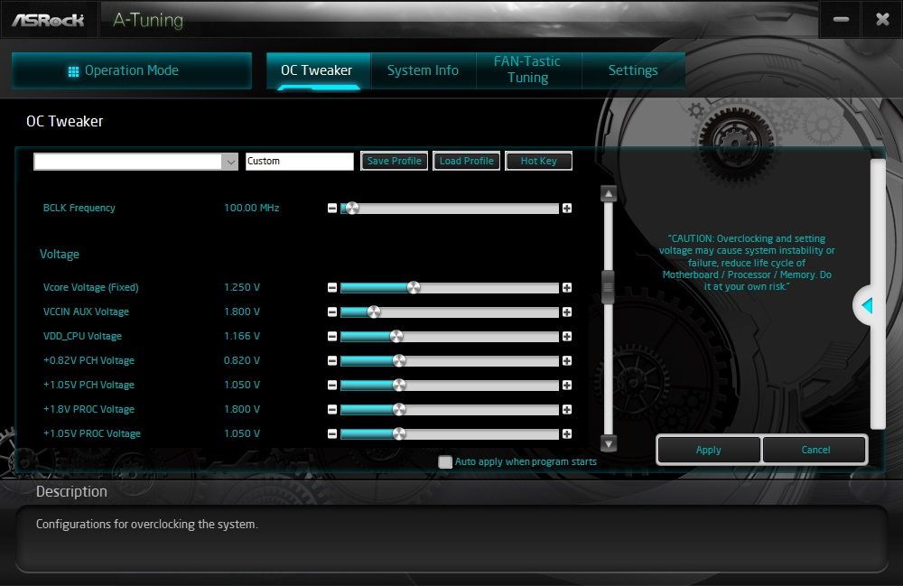This screenshot has width=903, height=586.
Task: Click the +1.8V PROC Voltage slider handle
Action: [399, 409]
